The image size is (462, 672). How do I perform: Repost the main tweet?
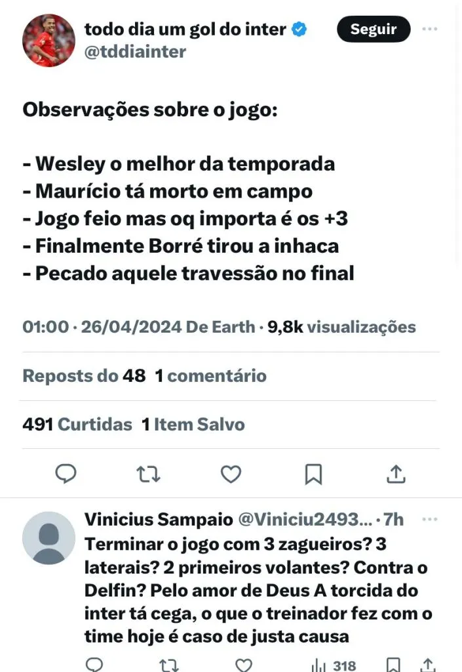(x=148, y=472)
